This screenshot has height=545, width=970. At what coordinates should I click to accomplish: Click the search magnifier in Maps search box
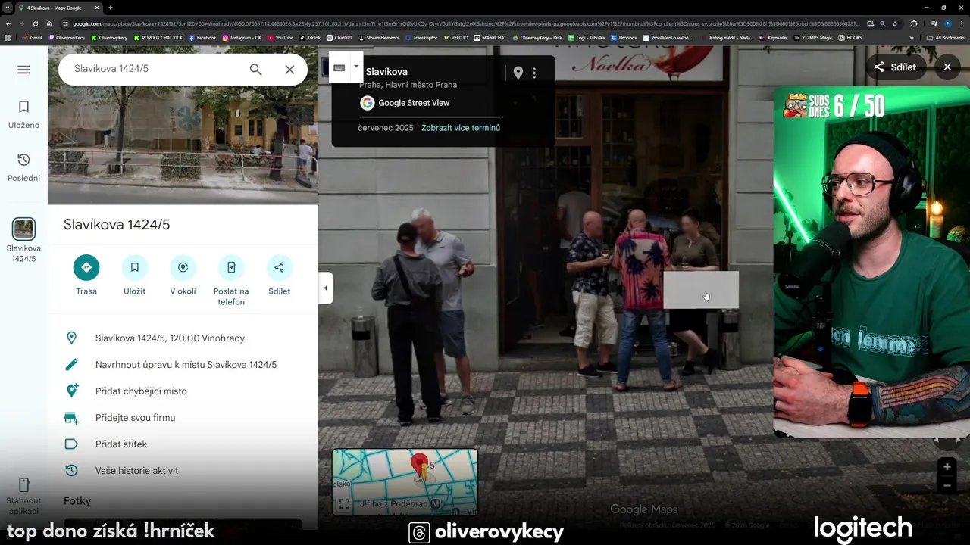point(255,70)
